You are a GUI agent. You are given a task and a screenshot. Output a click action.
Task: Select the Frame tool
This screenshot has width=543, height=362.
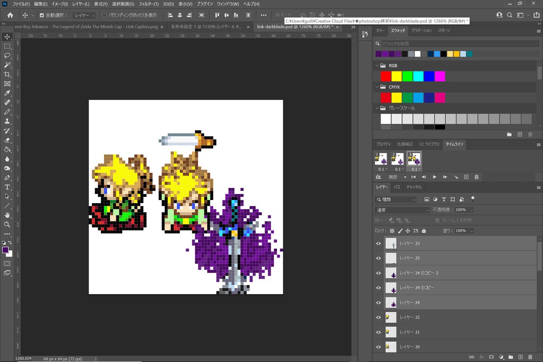pyautogui.click(x=7, y=84)
